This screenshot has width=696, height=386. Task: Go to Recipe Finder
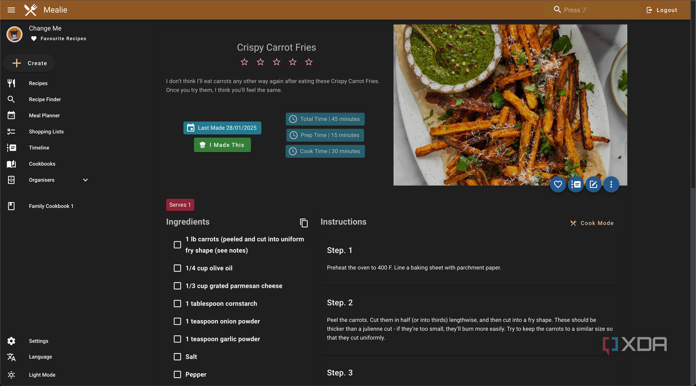coord(45,99)
